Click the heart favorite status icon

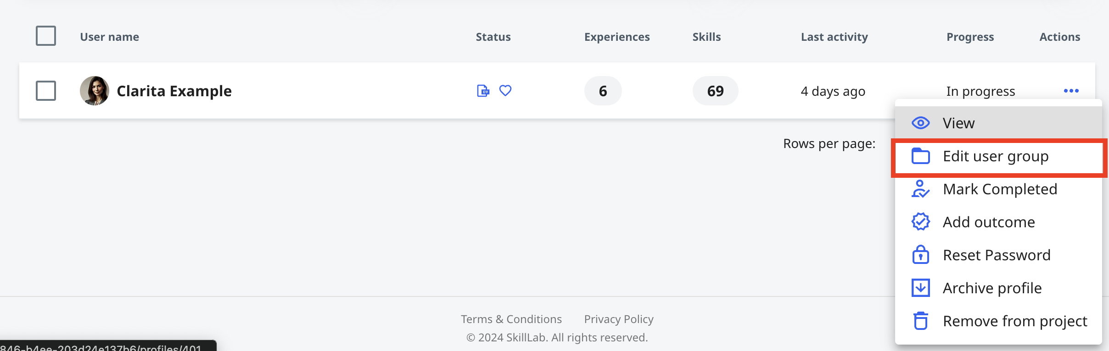[x=505, y=91]
